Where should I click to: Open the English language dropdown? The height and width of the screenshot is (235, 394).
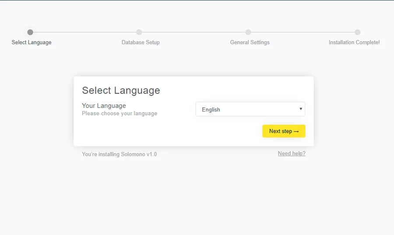250,110
